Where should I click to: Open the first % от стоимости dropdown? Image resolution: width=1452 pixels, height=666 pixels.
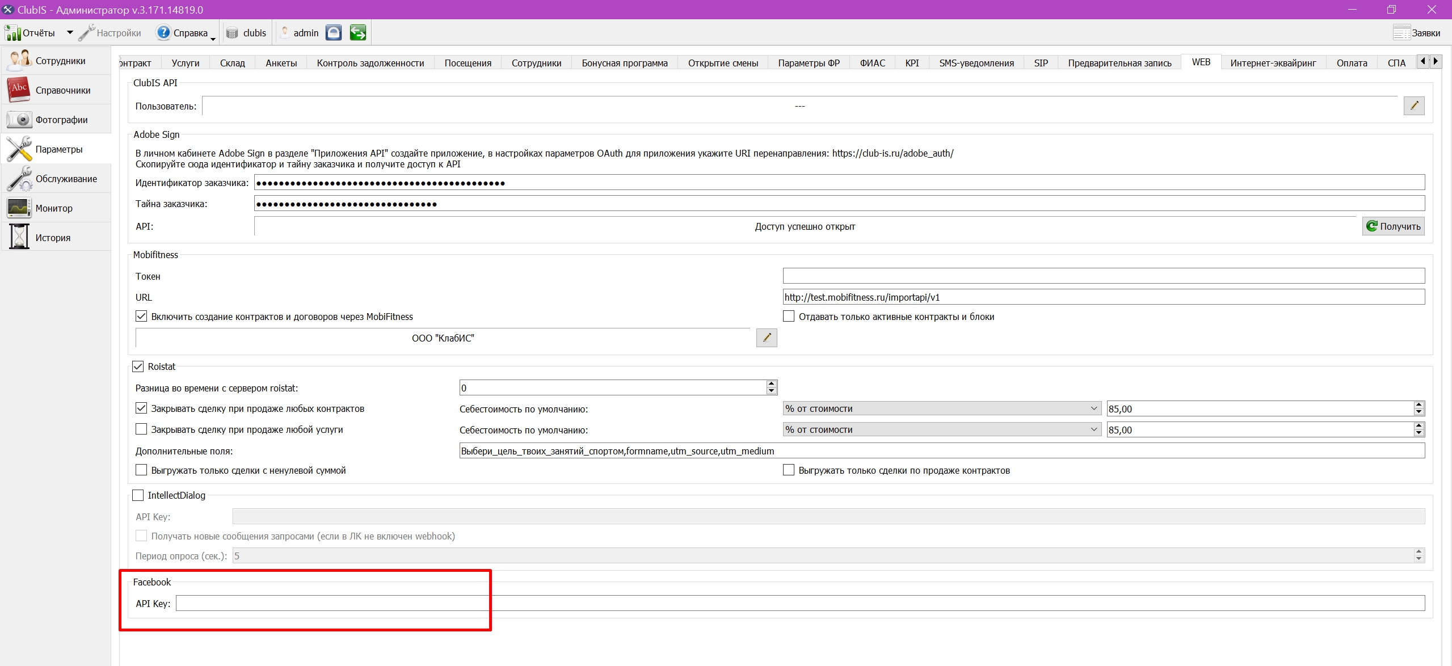coord(942,408)
